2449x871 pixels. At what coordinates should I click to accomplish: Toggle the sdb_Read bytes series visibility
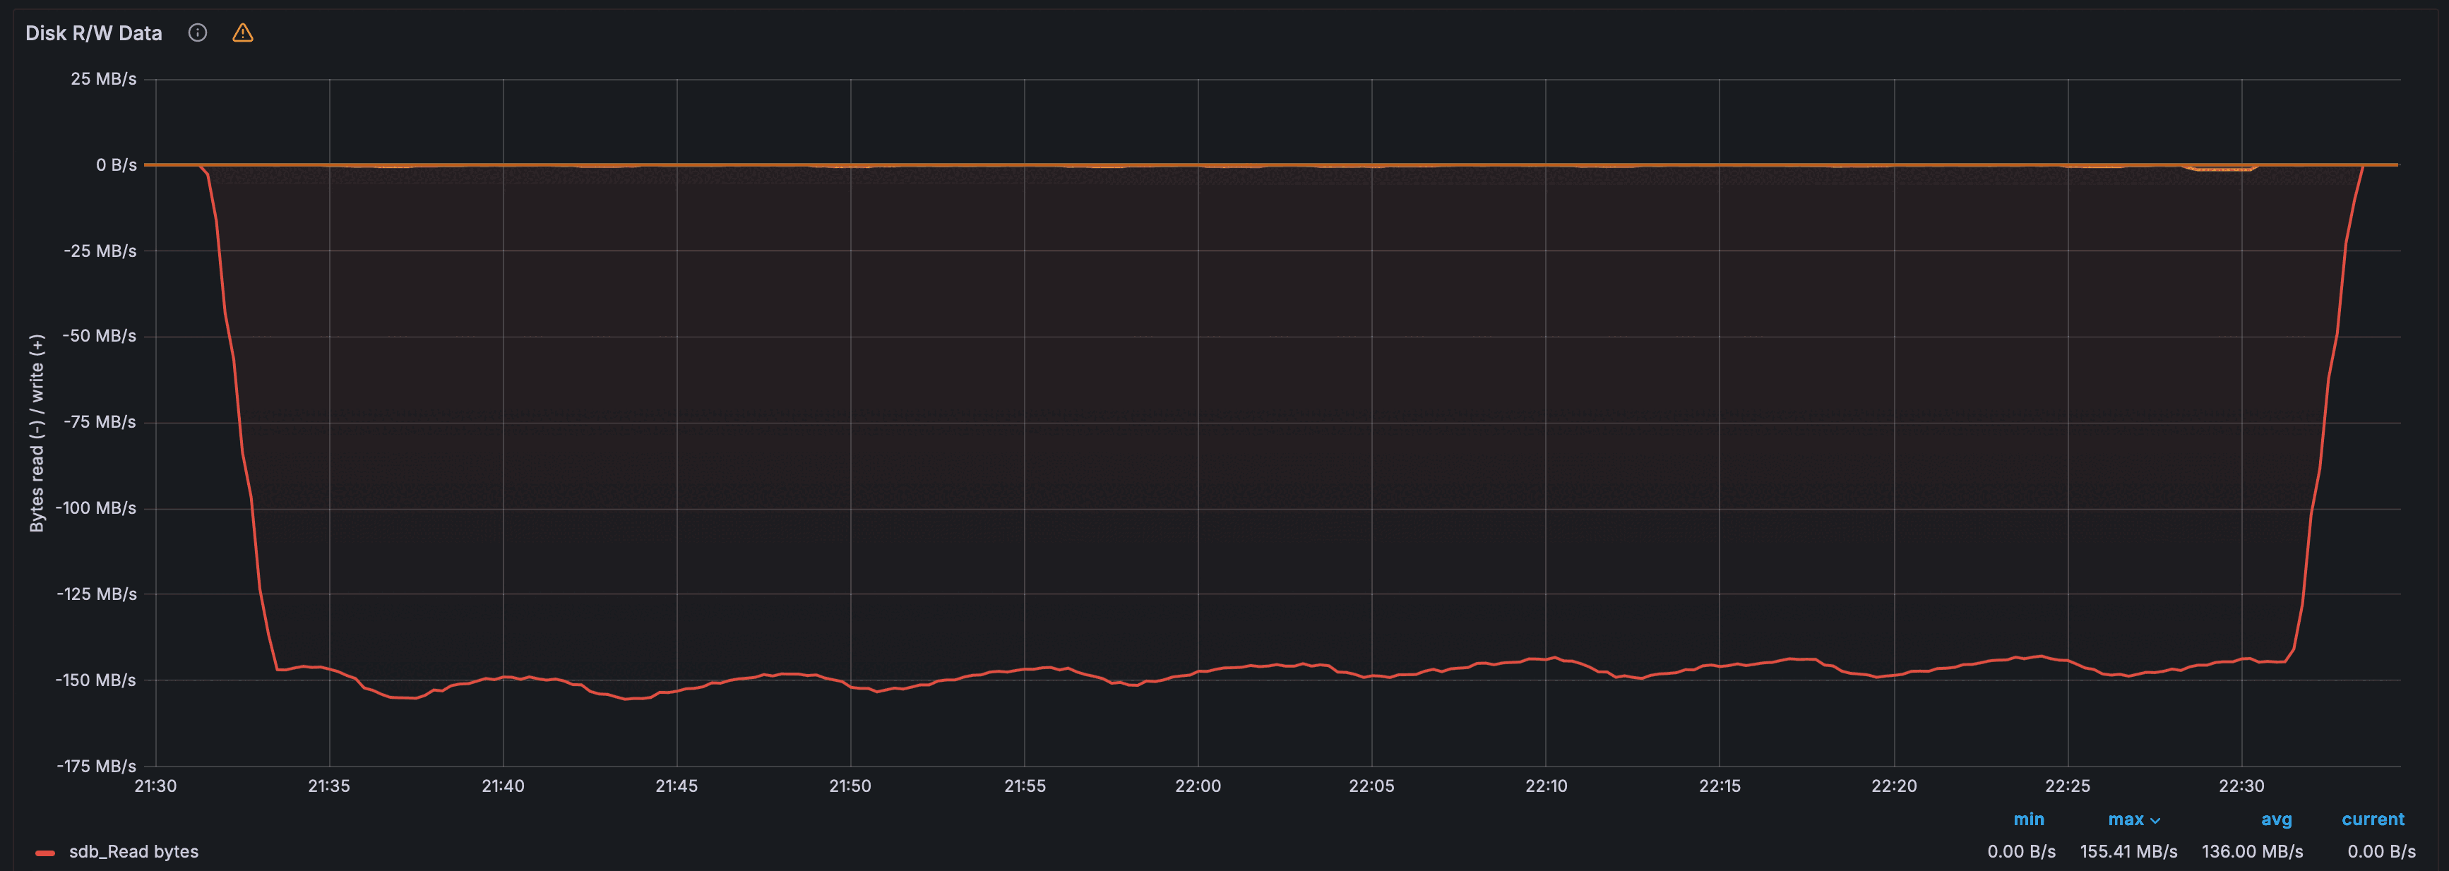pos(133,852)
